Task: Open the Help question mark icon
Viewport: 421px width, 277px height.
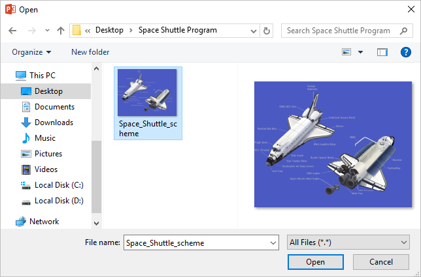Action: pyautogui.click(x=405, y=52)
